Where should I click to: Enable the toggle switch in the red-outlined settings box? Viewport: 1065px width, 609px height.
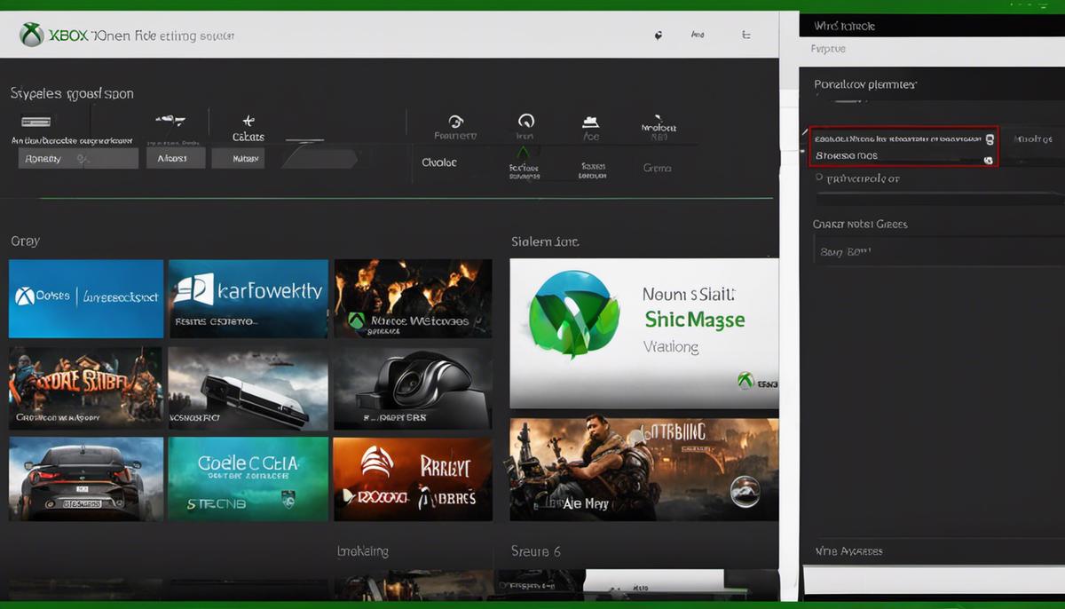989,139
